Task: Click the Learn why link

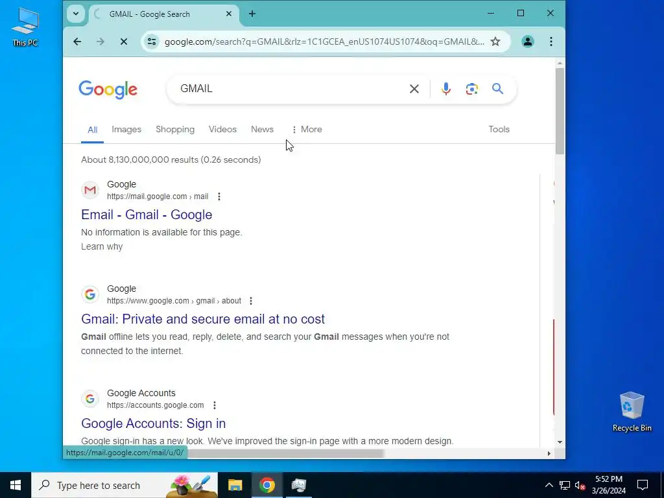Action: tap(102, 246)
